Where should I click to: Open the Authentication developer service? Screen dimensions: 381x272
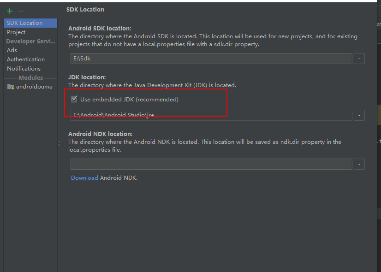(x=26, y=59)
